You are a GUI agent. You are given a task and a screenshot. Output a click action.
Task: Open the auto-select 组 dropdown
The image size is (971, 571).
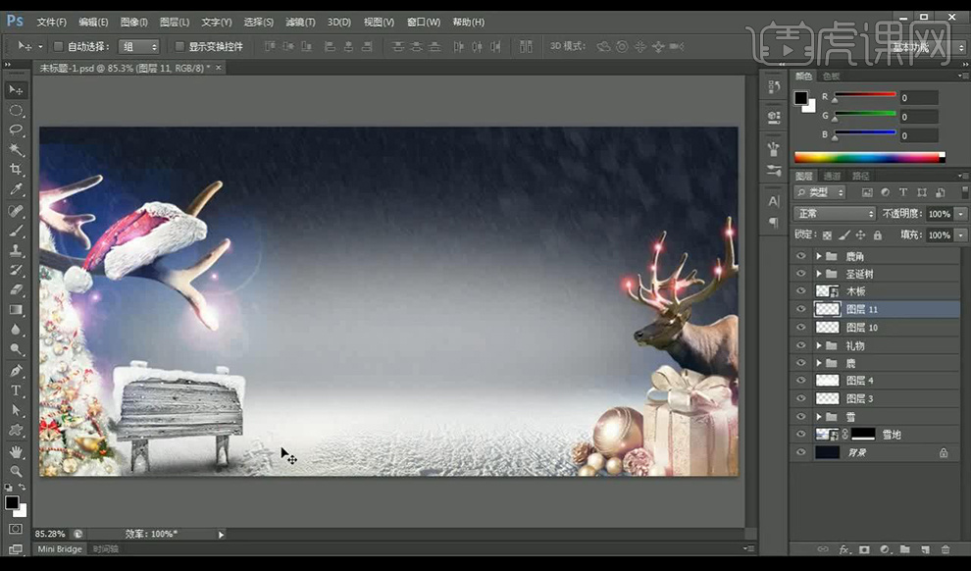point(139,46)
